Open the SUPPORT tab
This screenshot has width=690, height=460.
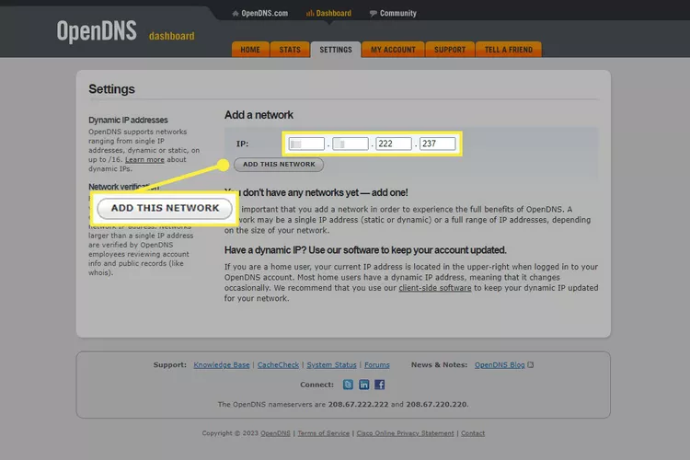[450, 50]
